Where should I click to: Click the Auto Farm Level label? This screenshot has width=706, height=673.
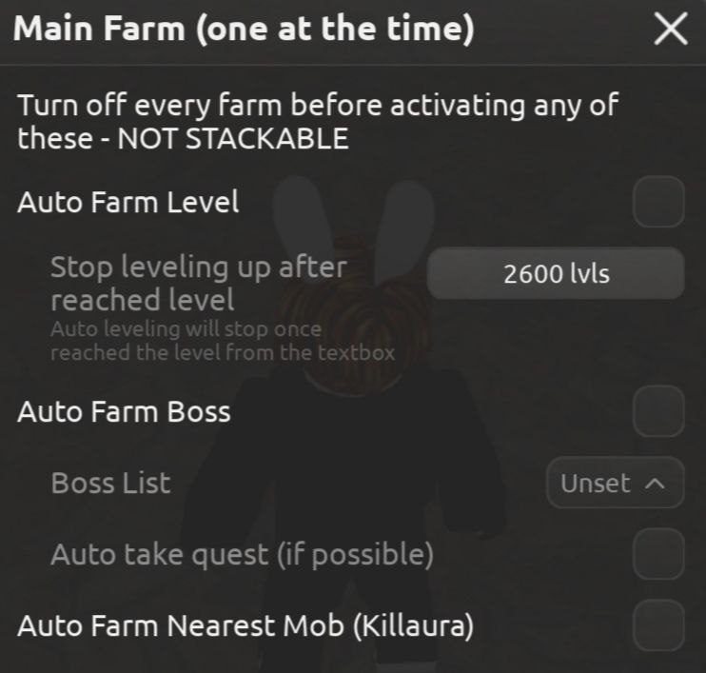point(127,203)
